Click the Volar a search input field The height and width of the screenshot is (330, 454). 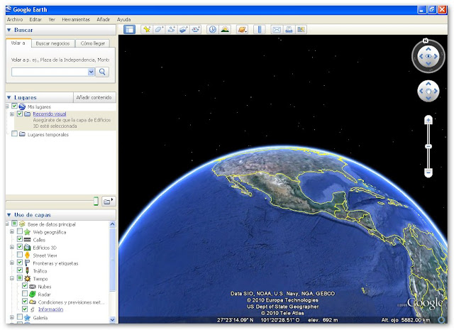[50, 72]
